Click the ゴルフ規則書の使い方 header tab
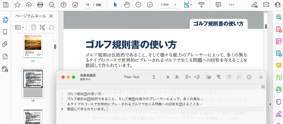283x124 pixels. (x=218, y=24)
